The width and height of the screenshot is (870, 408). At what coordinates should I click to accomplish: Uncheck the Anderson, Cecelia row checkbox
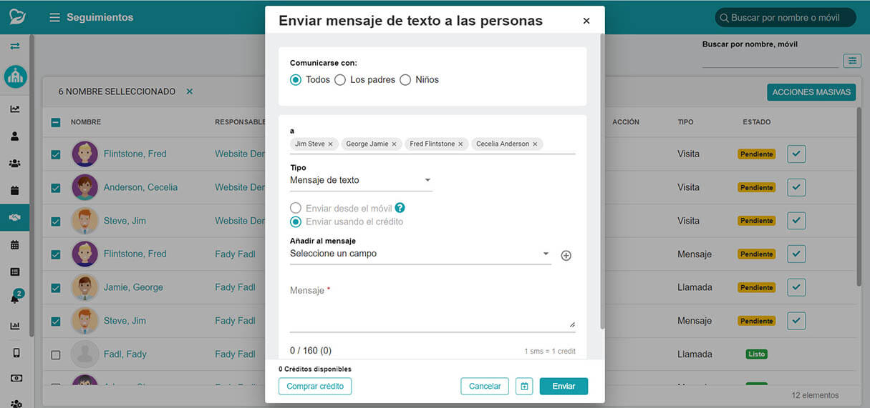pyautogui.click(x=56, y=188)
